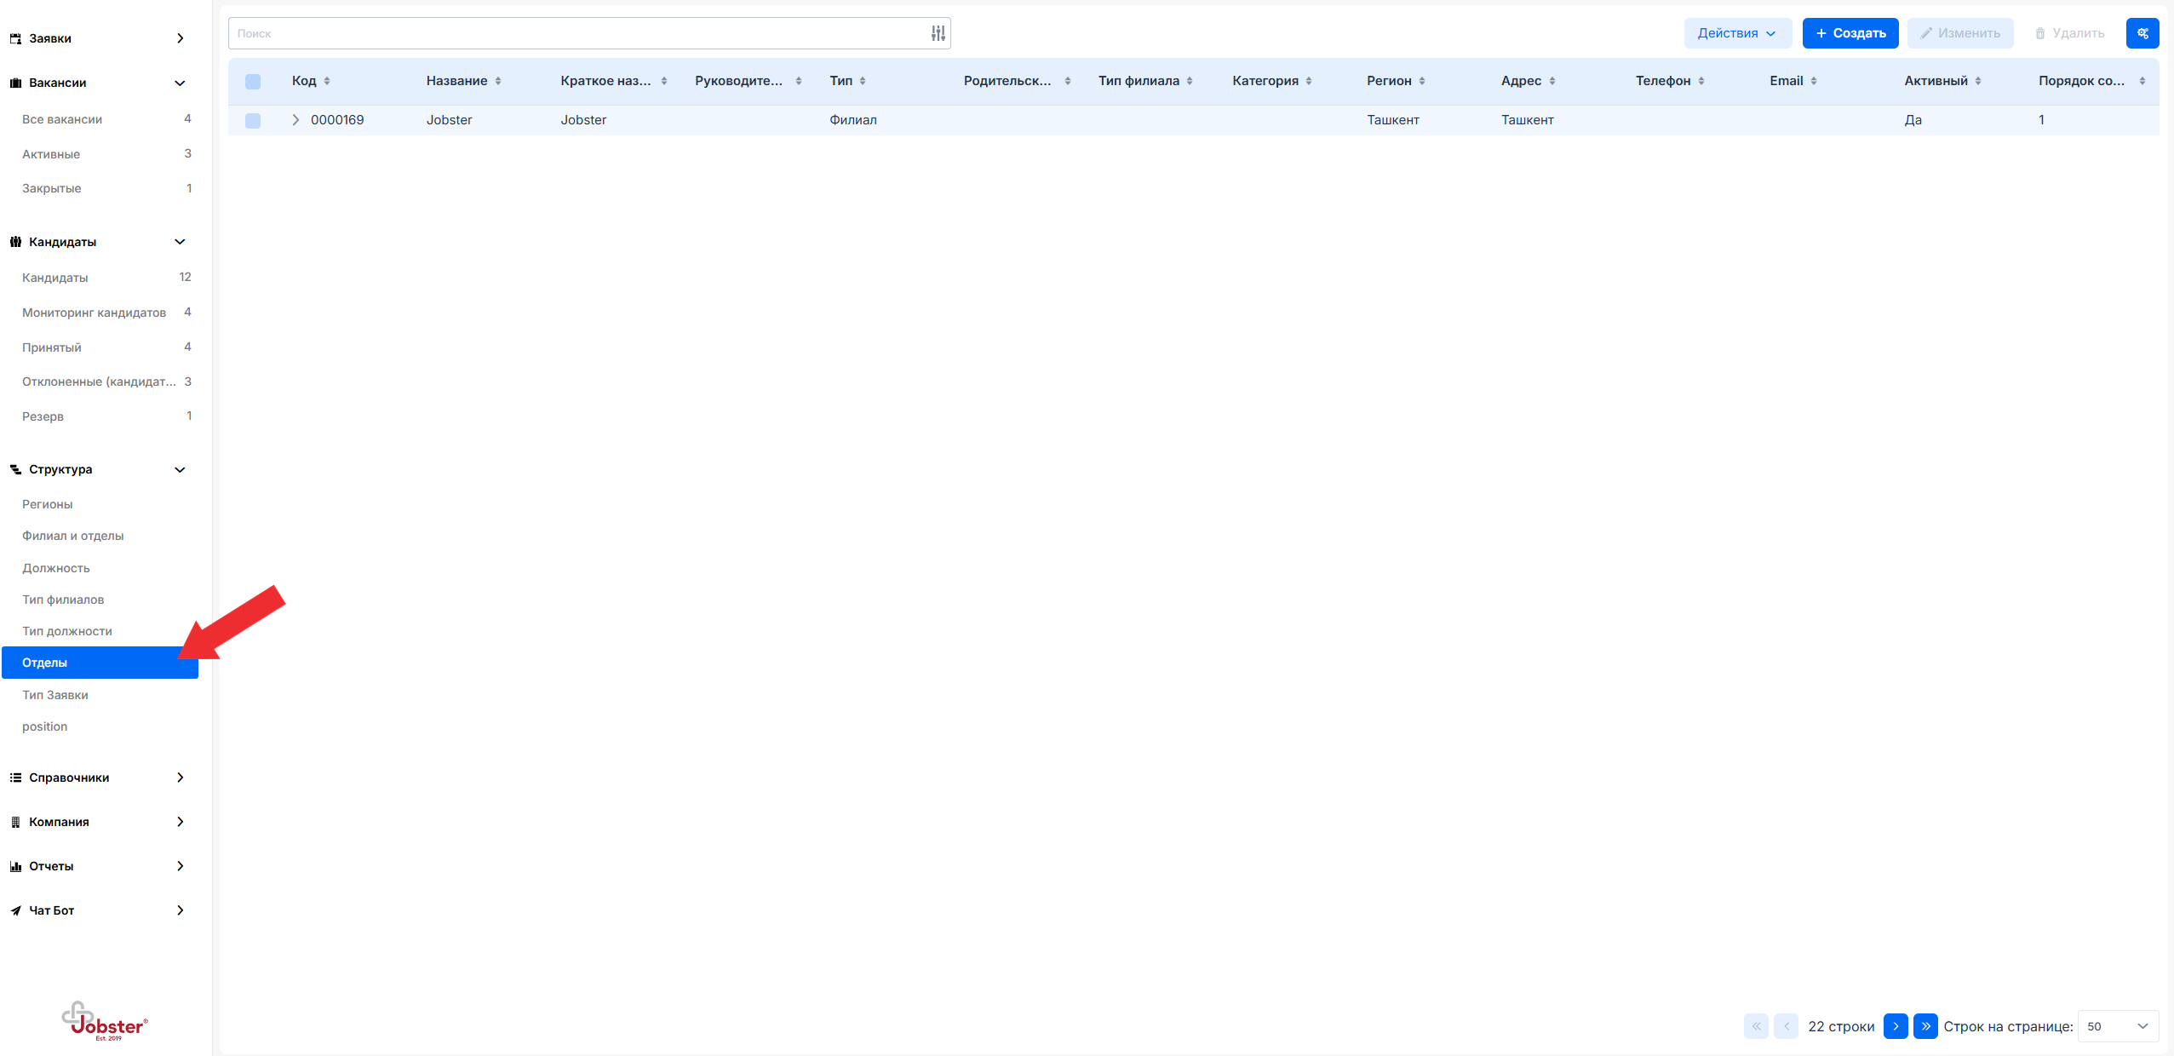
Task: Open rows-per-page 50 dropdown
Action: click(x=2117, y=1026)
